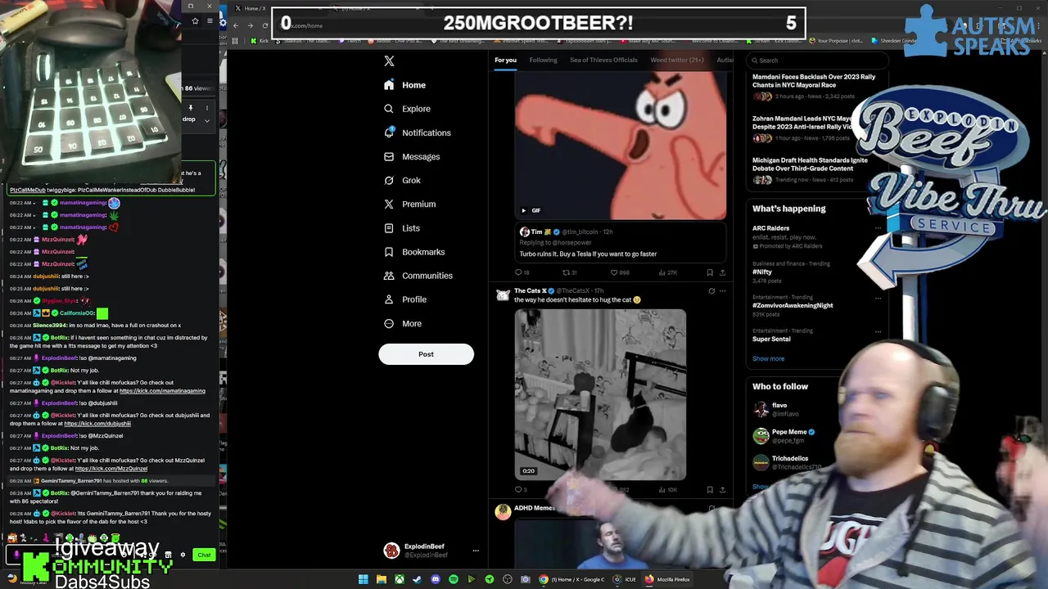Switch to the Following tab
Viewport: 1048px width, 589px height.
tap(543, 60)
